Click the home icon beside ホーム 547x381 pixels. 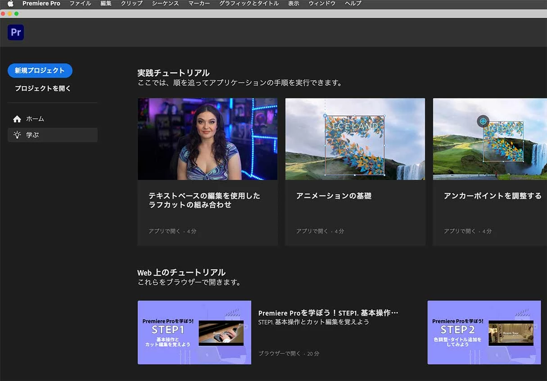pyautogui.click(x=17, y=119)
